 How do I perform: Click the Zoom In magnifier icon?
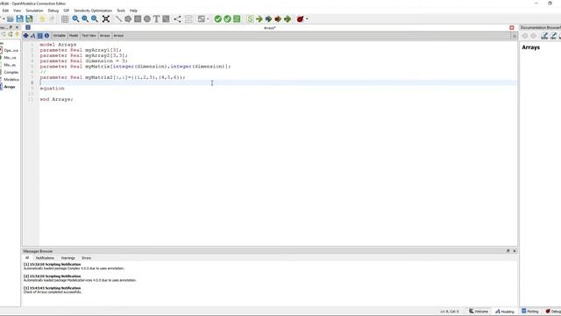click(85, 19)
